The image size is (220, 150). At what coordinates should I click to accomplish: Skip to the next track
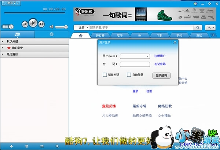tap(41, 24)
